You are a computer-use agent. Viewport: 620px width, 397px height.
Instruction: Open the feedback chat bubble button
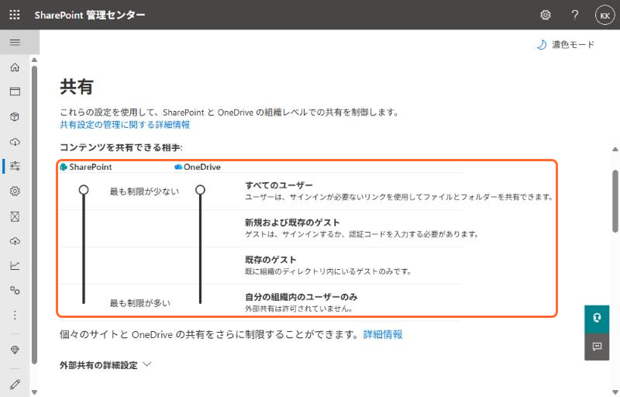click(597, 347)
